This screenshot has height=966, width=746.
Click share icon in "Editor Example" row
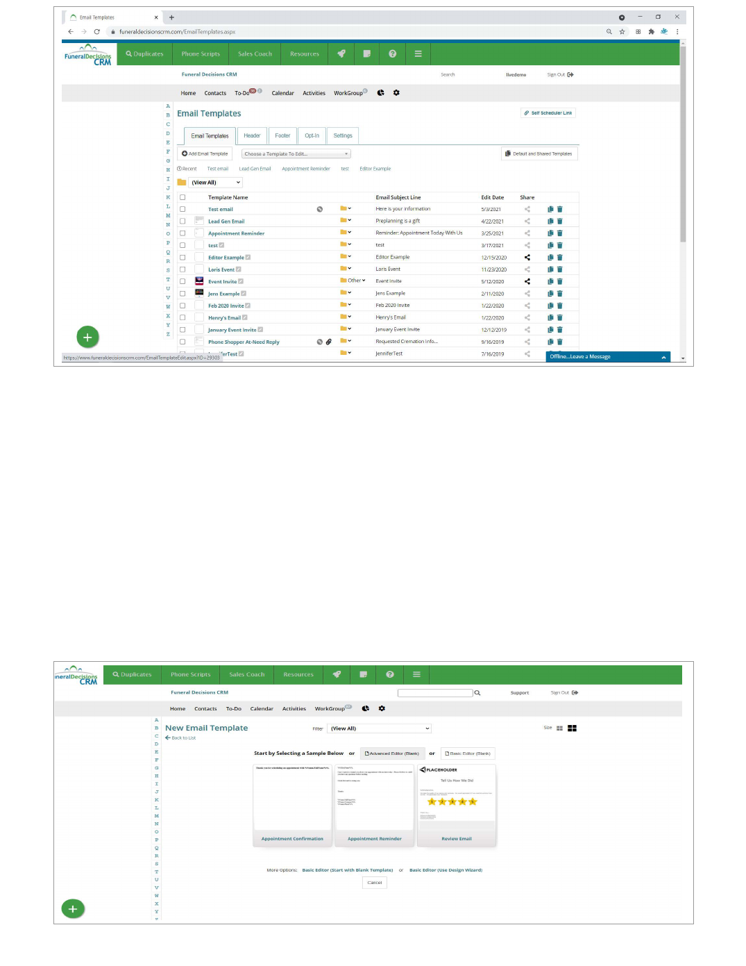(527, 258)
